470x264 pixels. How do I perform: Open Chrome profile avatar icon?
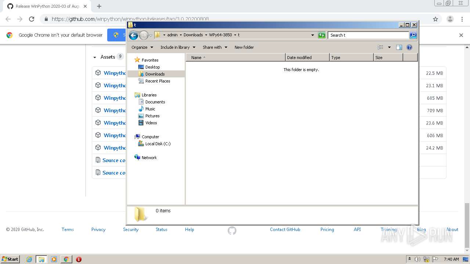click(x=450, y=19)
